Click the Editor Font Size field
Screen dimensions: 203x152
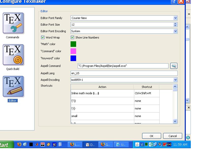[x=122, y=25]
